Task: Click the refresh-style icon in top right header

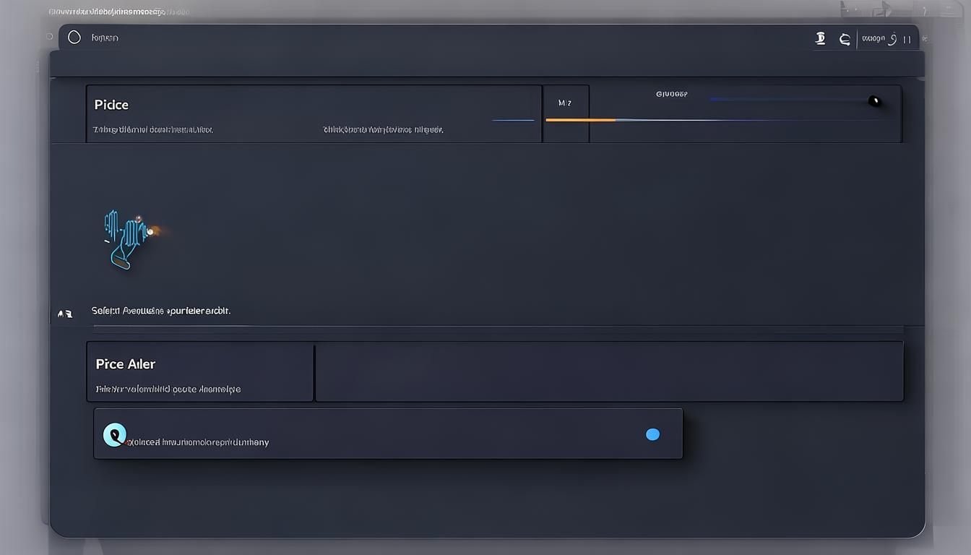Action: [844, 39]
